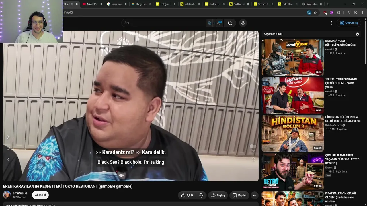The height and width of the screenshot is (206, 367).
Task: Expand the Altyazılar (Gizli) panel chevron
Action: (357, 34)
